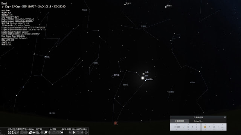This screenshot has height=135, width=241.
Task: Select the blue star below the Moon
Action: [x=145, y=81]
